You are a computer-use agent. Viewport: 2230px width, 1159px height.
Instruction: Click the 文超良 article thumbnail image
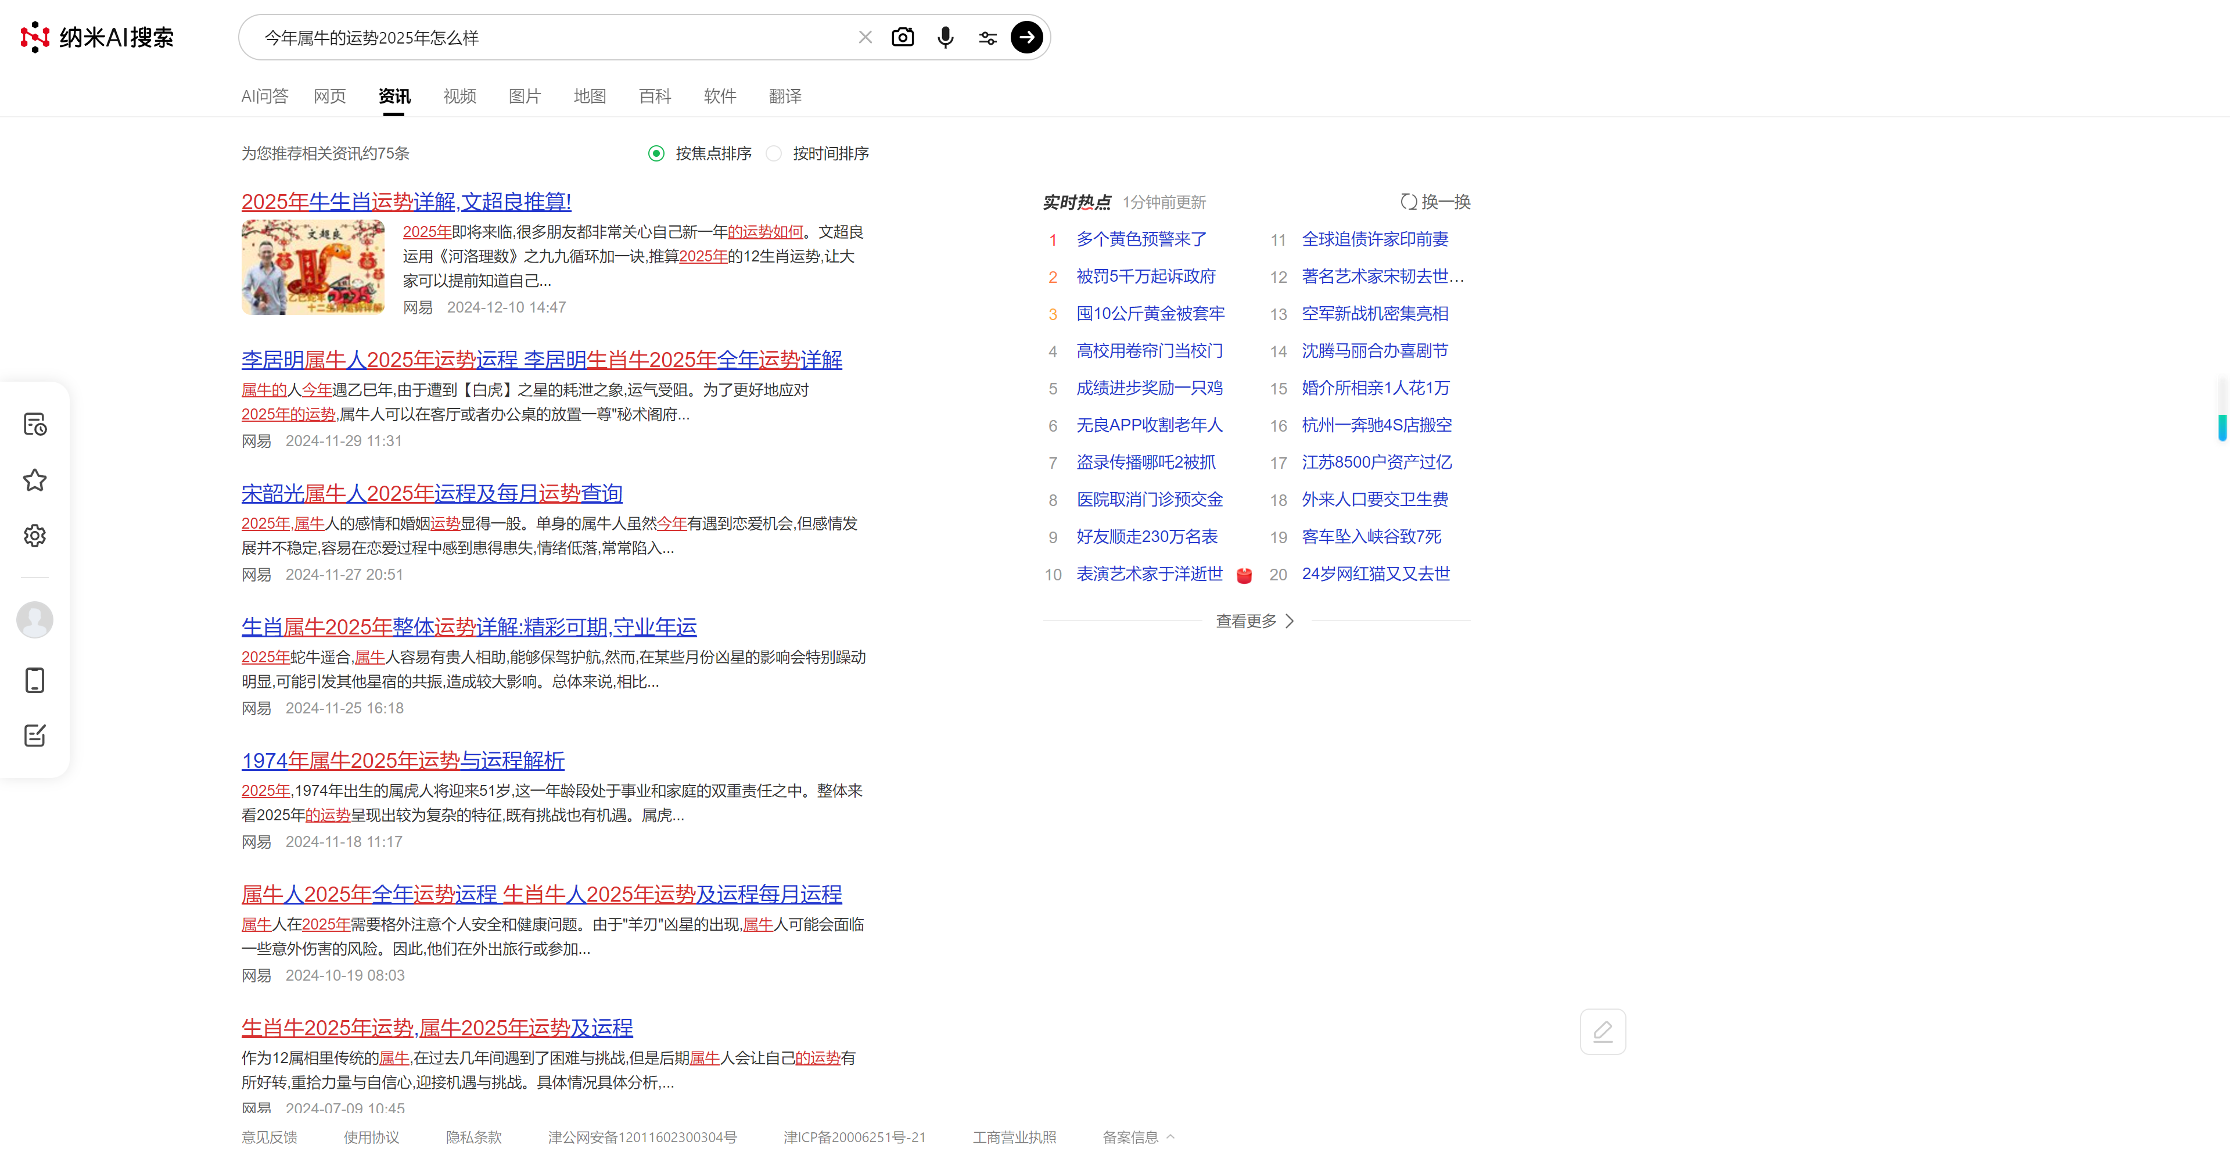313,267
